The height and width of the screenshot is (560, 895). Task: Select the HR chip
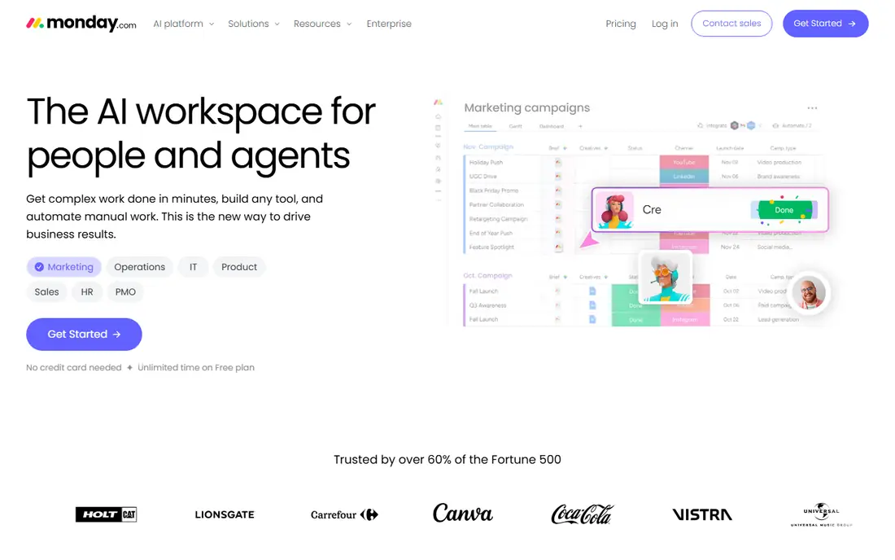[x=87, y=291]
